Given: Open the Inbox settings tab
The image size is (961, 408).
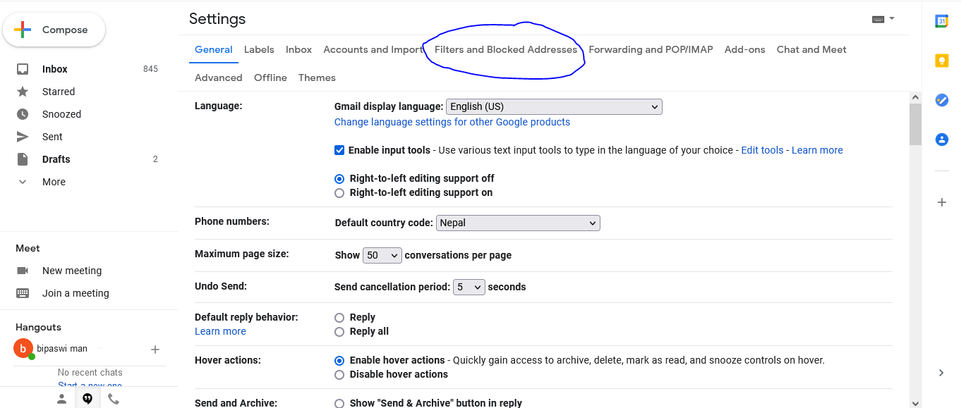Looking at the screenshot, I should click(x=298, y=49).
